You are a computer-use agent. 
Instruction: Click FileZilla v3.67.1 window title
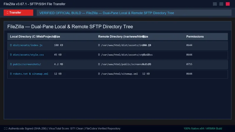34,4
